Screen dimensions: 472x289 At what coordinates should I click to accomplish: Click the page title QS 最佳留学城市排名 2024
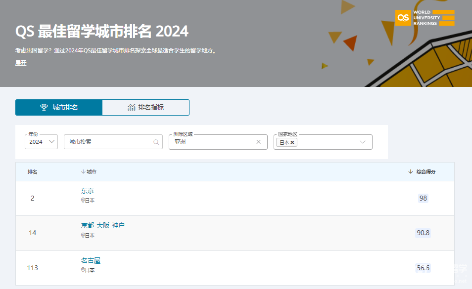click(102, 31)
